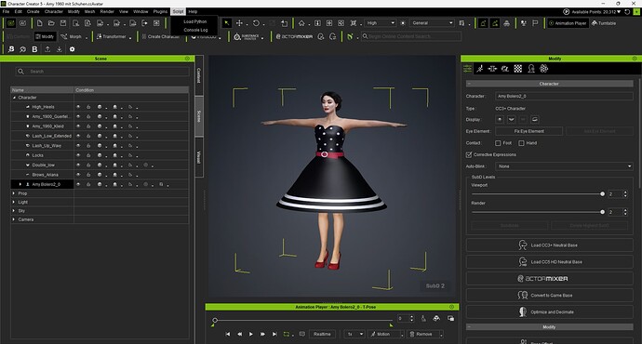The height and width of the screenshot is (344, 642).
Task: Click the SubD Viewport slider handle
Action: point(602,194)
